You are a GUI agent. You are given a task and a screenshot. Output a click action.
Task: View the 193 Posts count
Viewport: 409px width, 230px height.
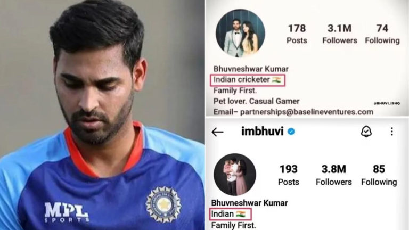coord(289,175)
